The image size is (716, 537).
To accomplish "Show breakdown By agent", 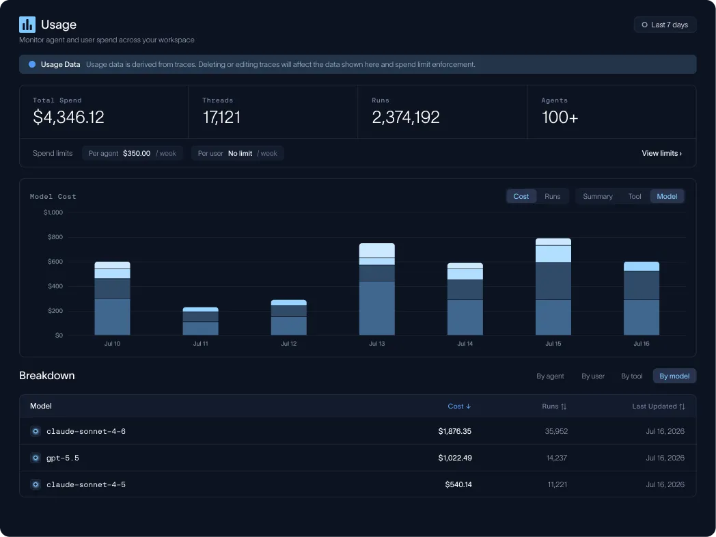I will pos(550,376).
